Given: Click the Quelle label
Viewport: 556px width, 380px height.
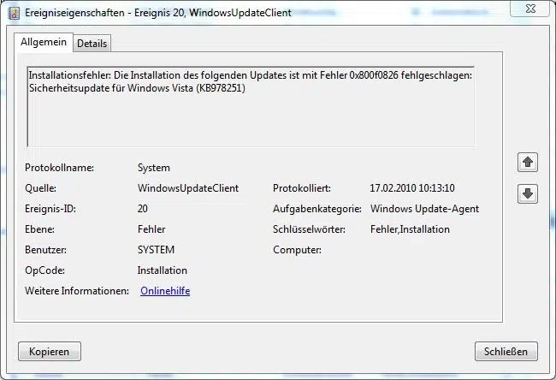Looking at the screenshot, I should coord(40,188).
